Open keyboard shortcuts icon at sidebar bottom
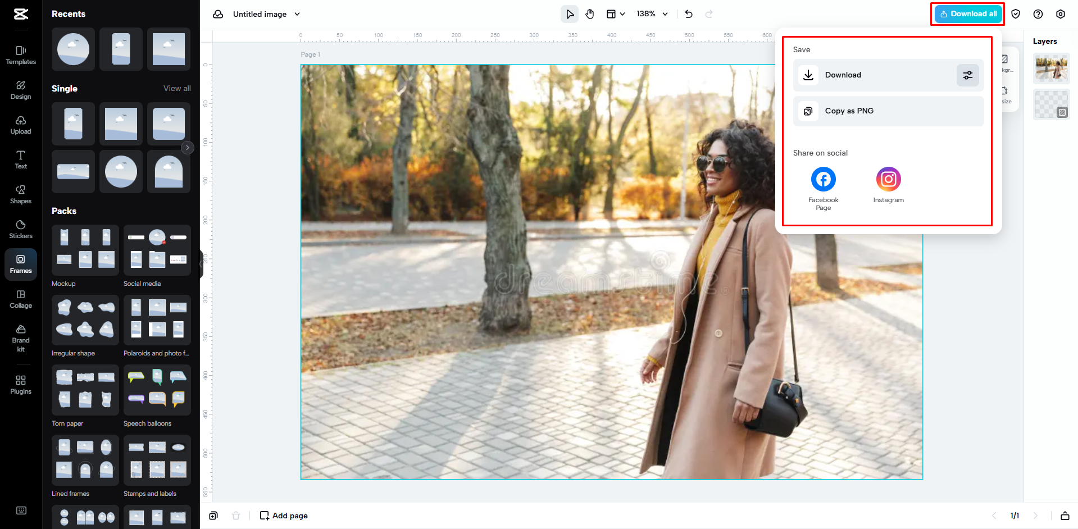This screenshot has width=1078, height=529. [21, 510]
